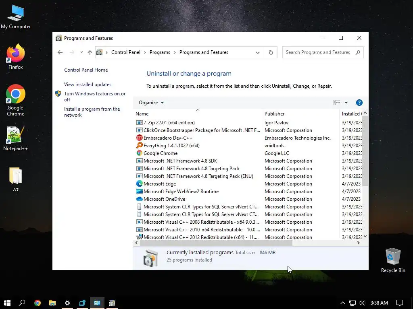This screenshot has width=413, height=309.
Task: Open the Organize dropdown menu
Action: (151, 103)
